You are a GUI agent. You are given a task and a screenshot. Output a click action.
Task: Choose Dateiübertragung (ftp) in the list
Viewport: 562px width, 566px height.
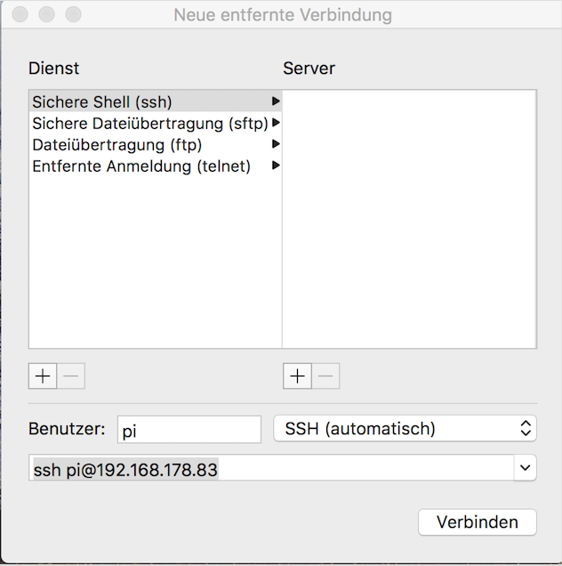coord(117,145)
